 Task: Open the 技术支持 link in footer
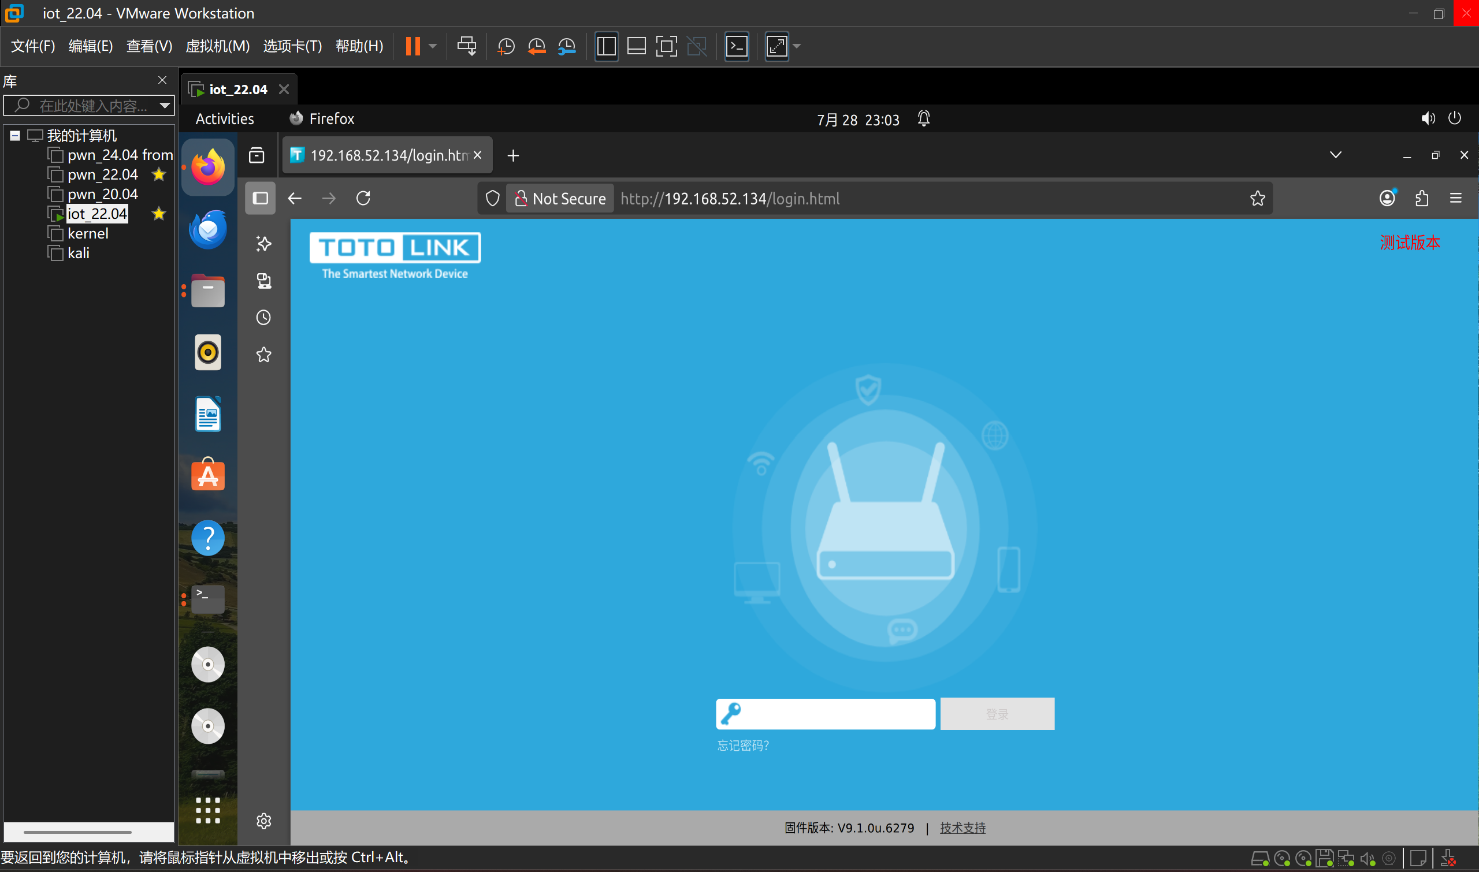[x=963, y=828]
